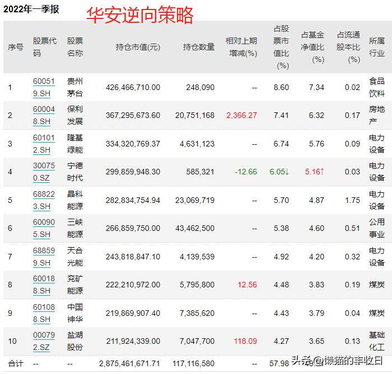This screenshot has height=374, width=392.
Task: Click the 合计 total row label
Action: coord(16,363)
